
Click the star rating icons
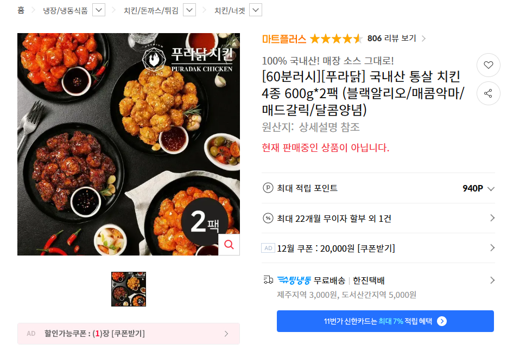tap(336, 39)
